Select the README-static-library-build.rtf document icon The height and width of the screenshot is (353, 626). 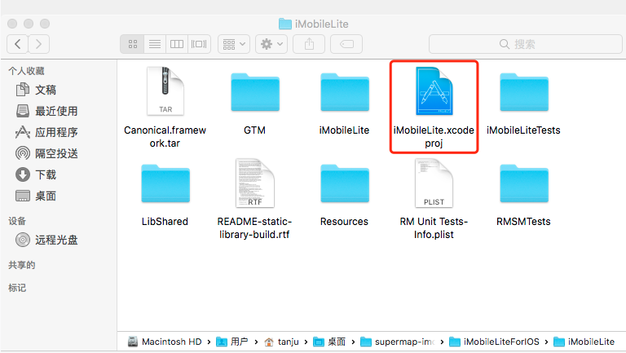[255, 183]
